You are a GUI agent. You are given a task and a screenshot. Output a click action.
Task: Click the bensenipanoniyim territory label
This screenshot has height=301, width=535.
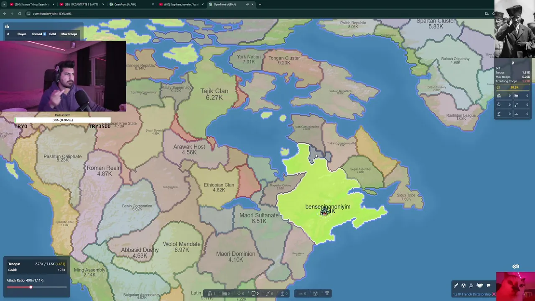(328, 207)
